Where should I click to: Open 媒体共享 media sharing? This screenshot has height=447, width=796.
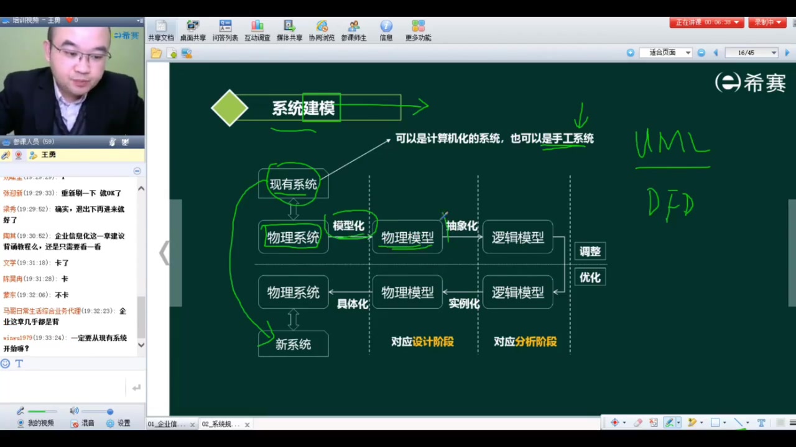289,30
